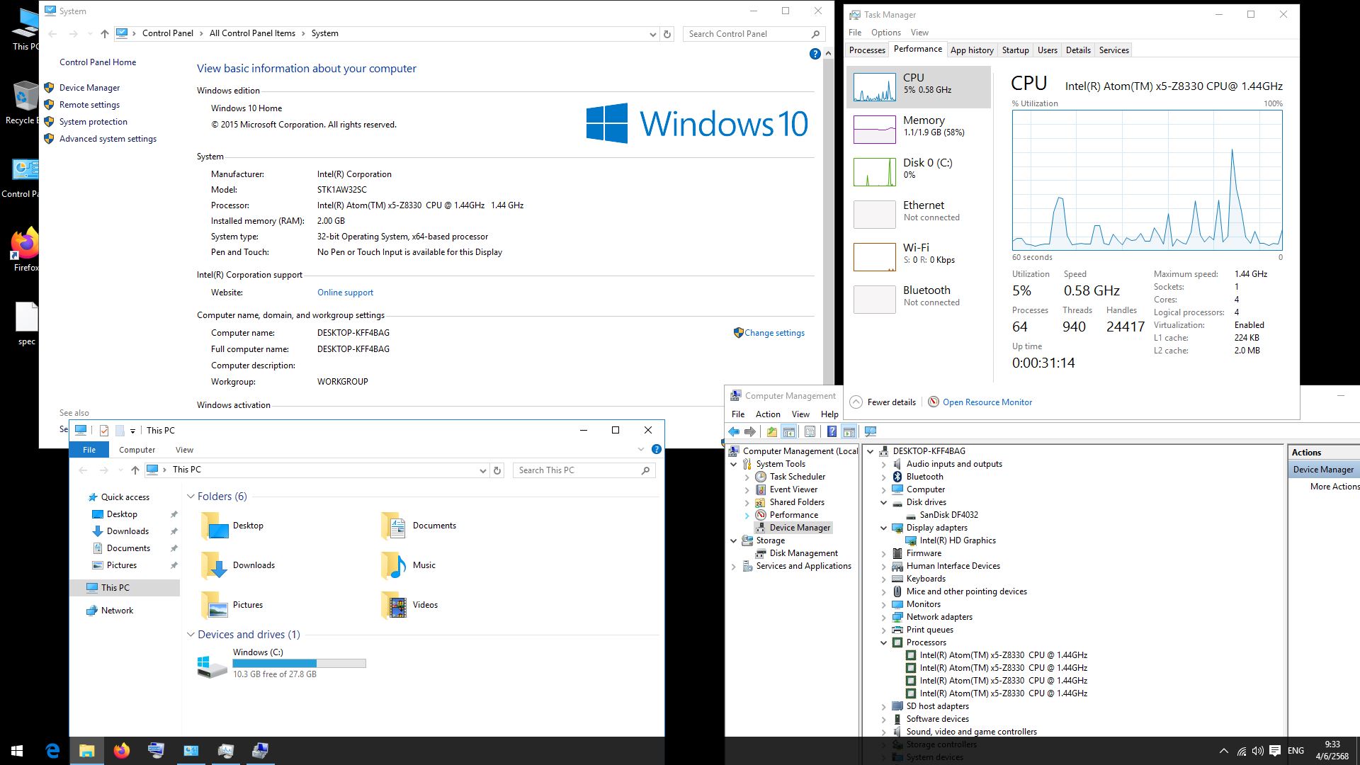The height and width of the screenshot is (765, 1360).
Task: Select the Music folder icon
Action: (393, 565)
